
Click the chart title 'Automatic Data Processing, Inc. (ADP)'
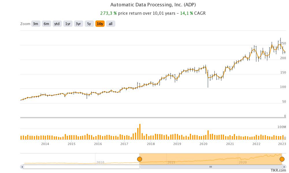coord(153,5)
